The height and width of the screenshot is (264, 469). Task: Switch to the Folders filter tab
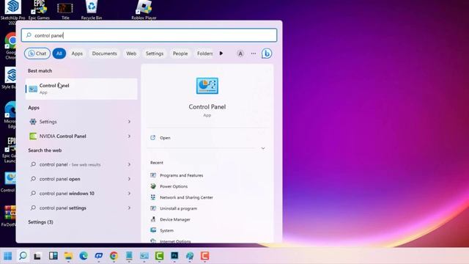pos(205,54)
